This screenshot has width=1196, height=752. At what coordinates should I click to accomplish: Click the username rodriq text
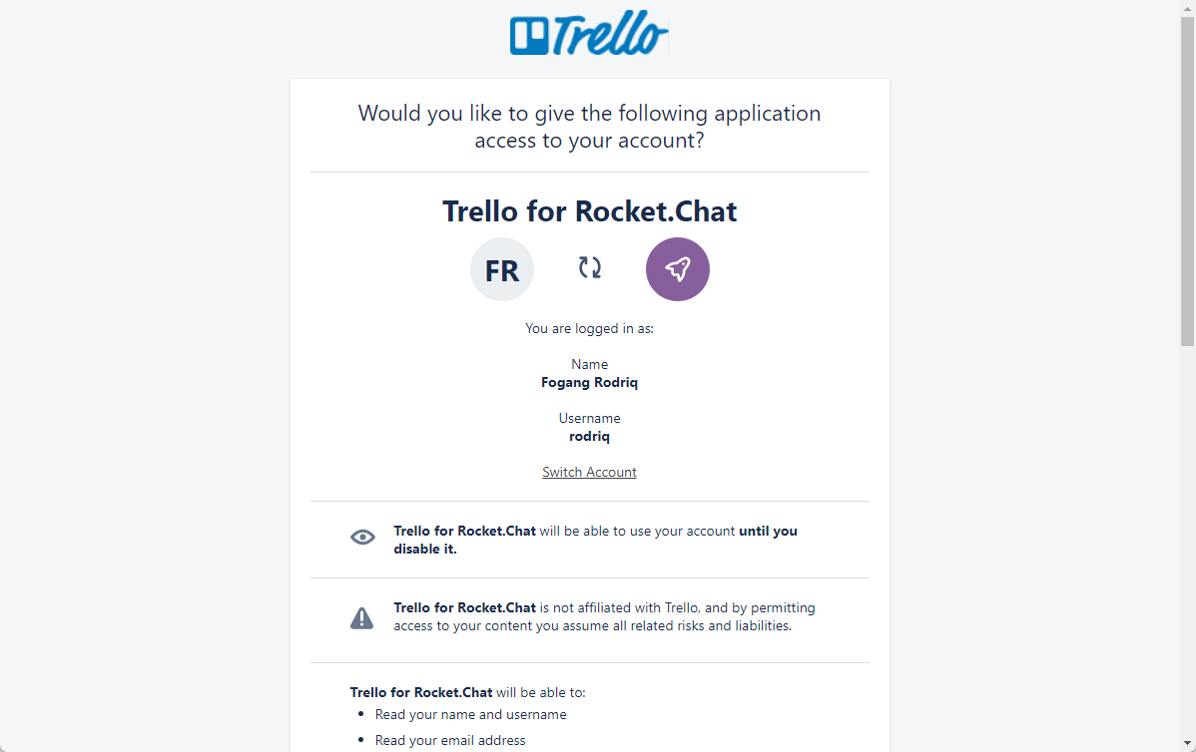[590, 437]
